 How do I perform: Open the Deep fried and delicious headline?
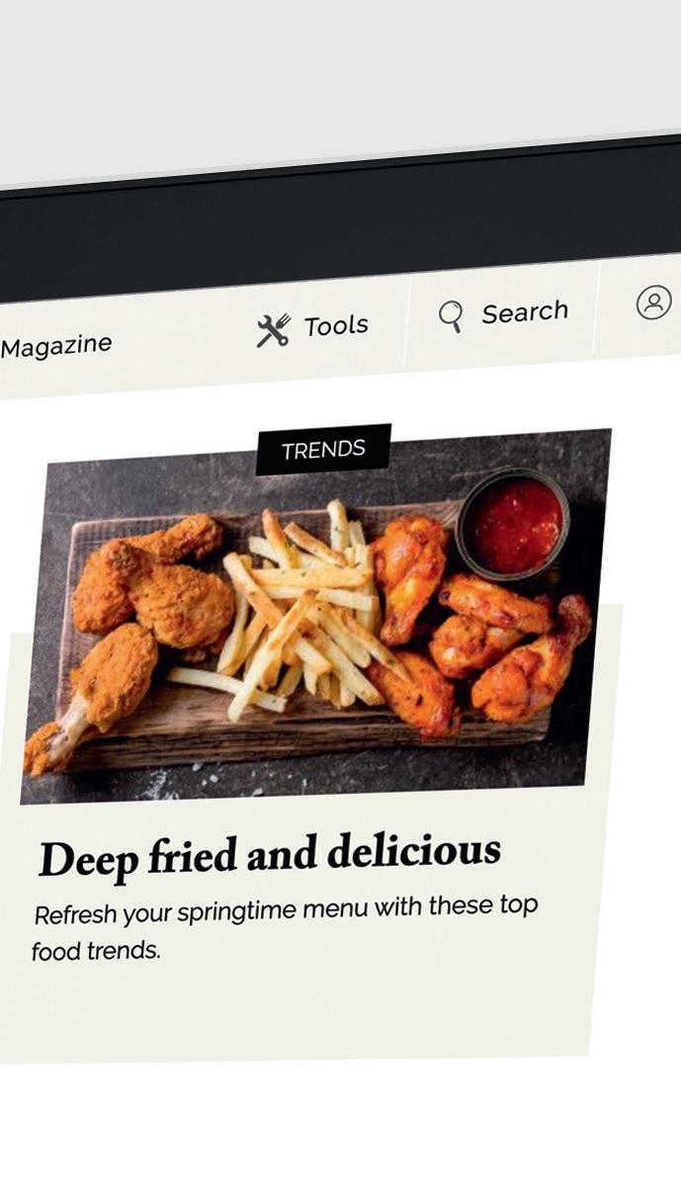(269, 855)
